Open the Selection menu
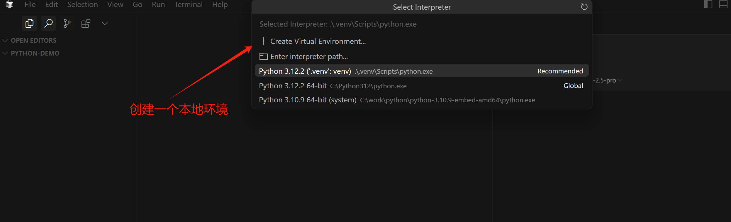The image size is (731, 222). 82,4
